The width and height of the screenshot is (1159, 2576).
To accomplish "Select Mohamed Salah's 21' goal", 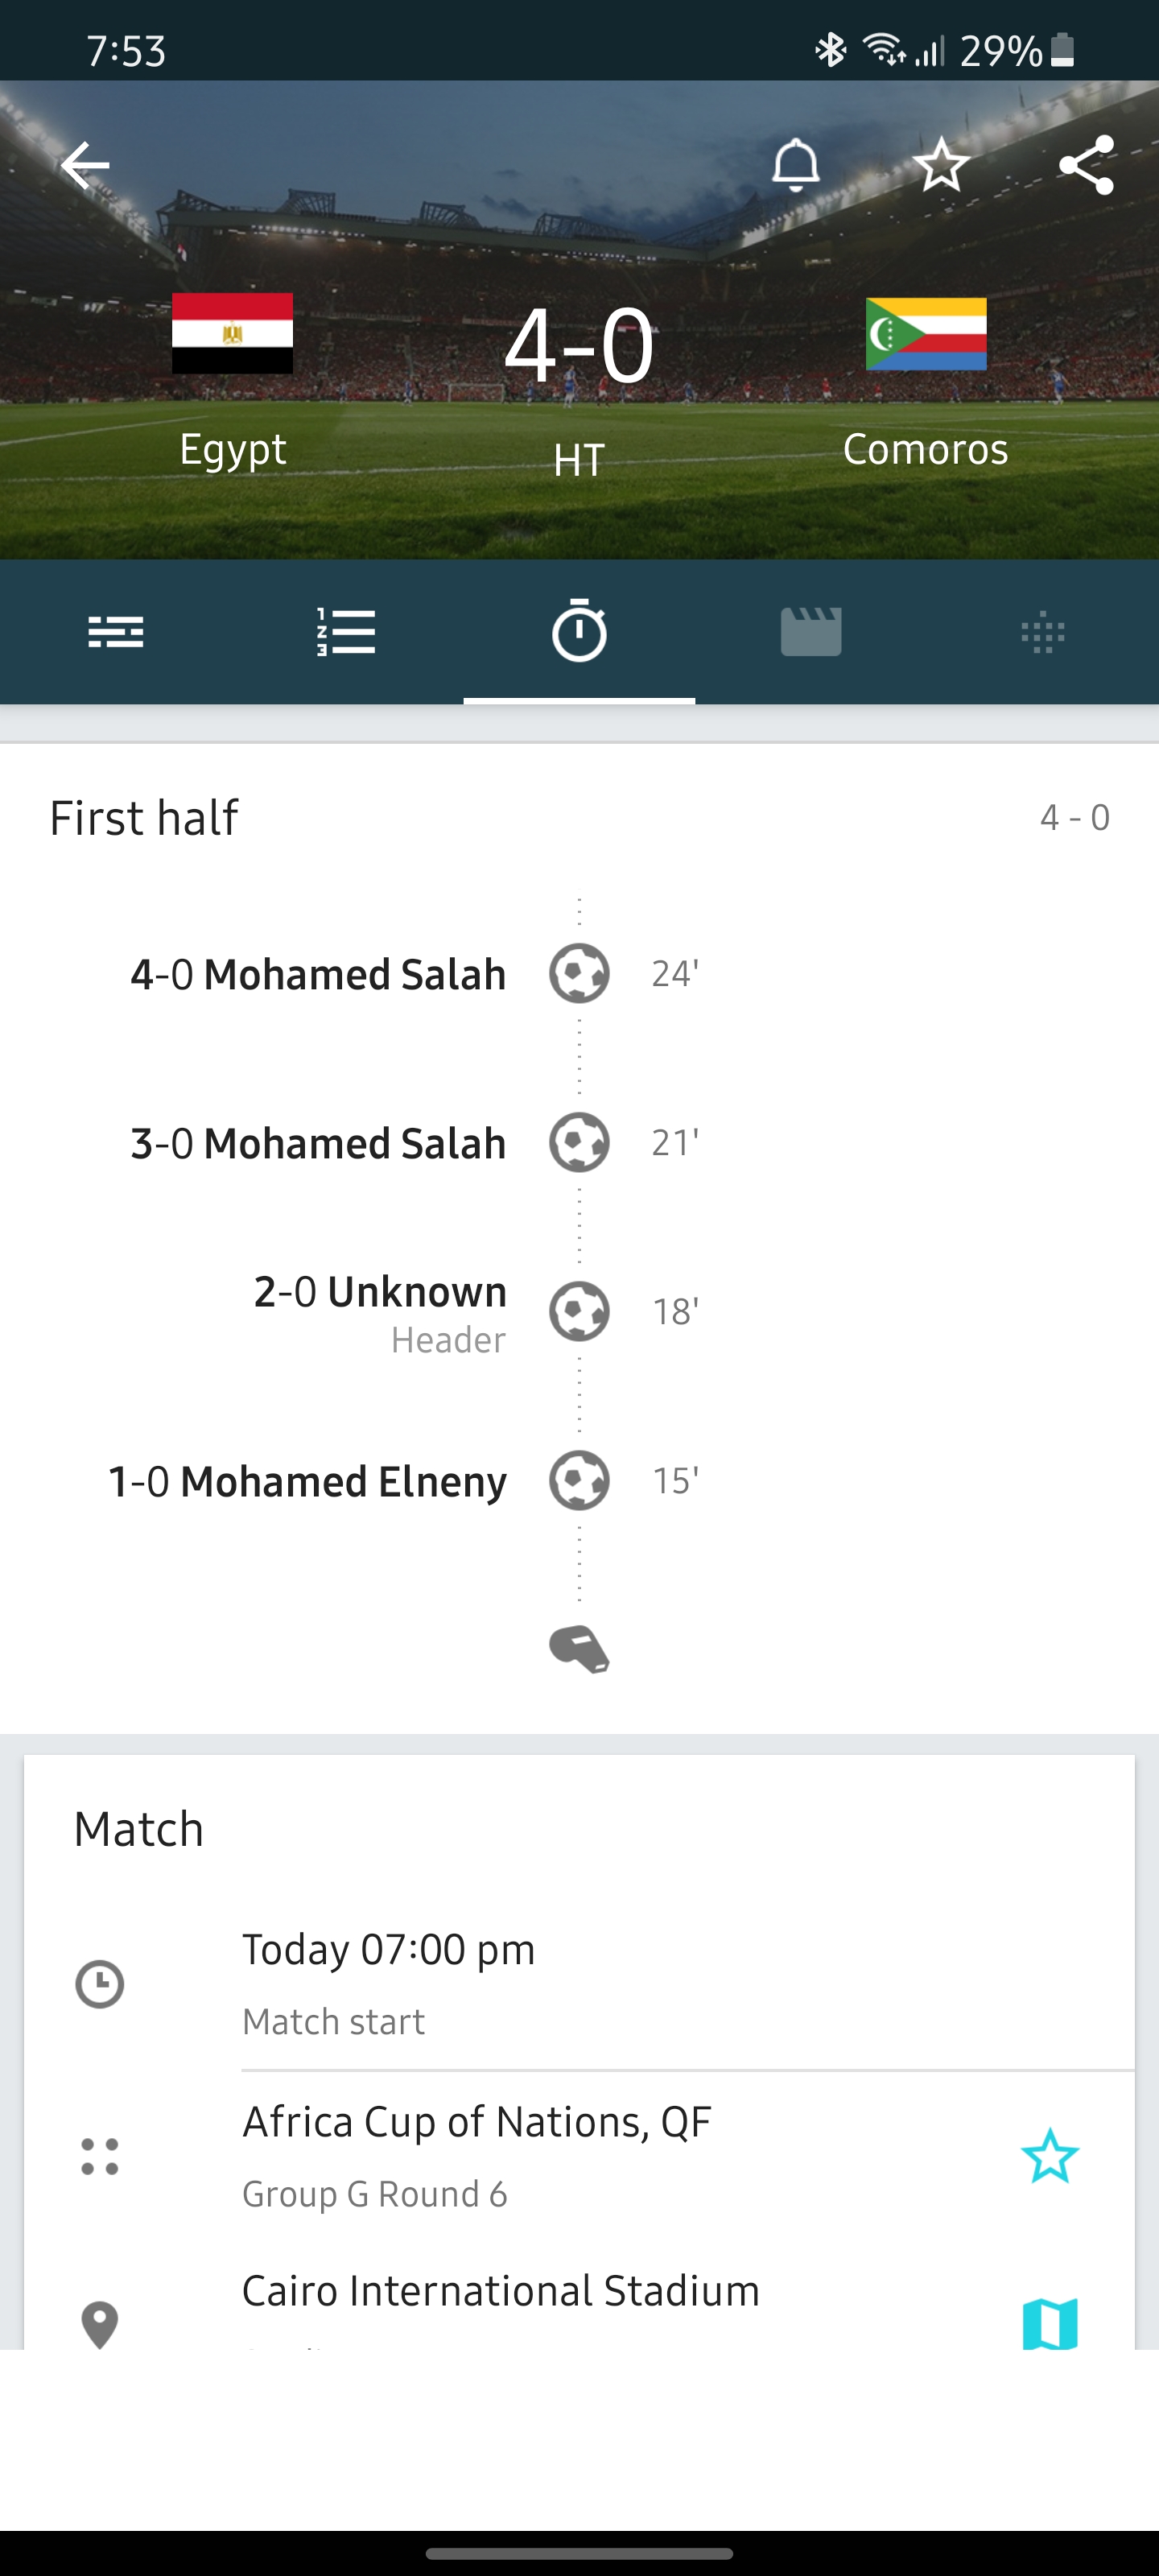I will 319,1143.
